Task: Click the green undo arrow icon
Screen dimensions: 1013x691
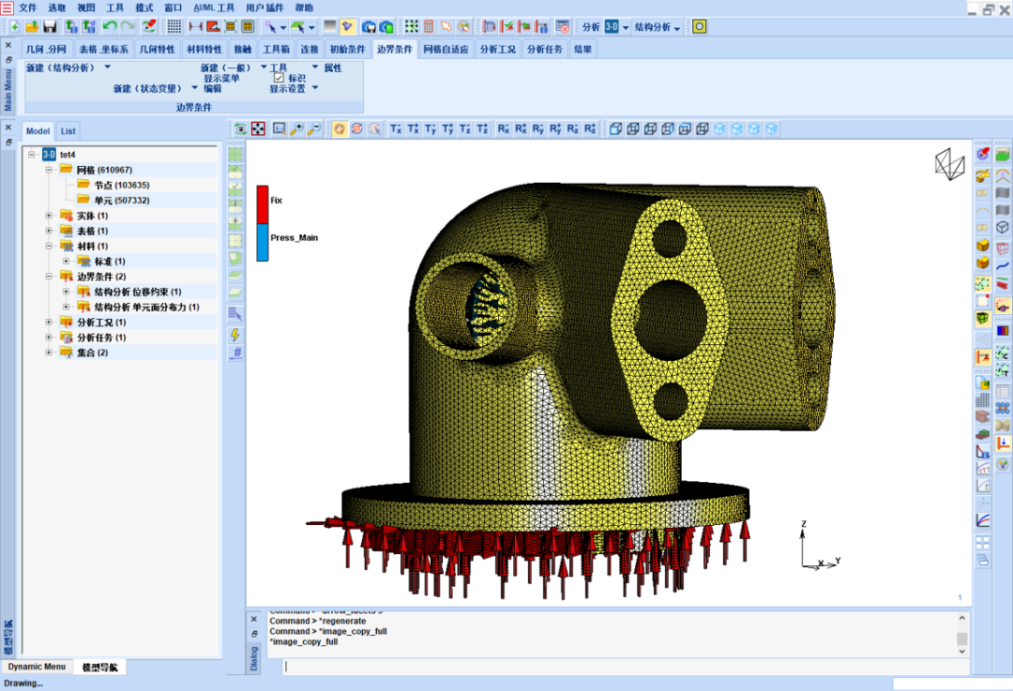Action: [110, 26]
